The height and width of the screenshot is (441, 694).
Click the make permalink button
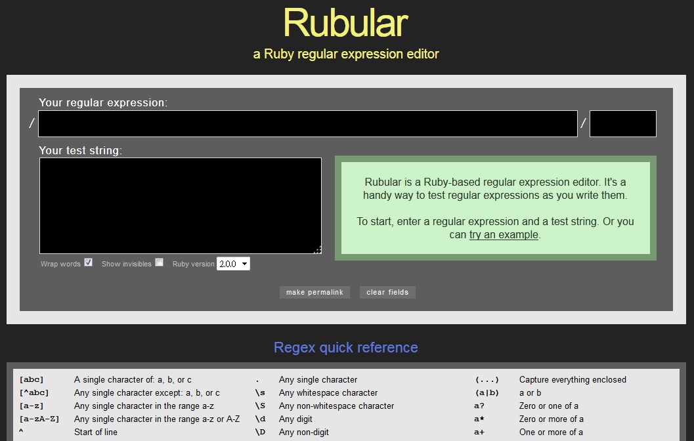(314, 293)
